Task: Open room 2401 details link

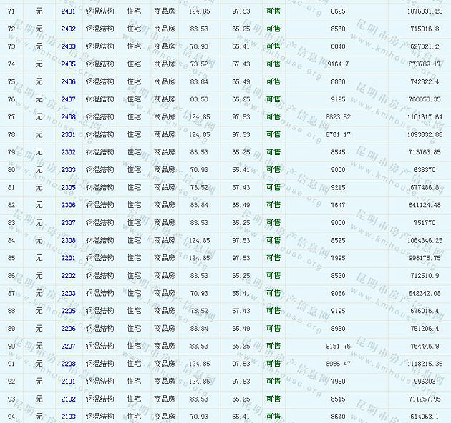Action: coord(69,11)
